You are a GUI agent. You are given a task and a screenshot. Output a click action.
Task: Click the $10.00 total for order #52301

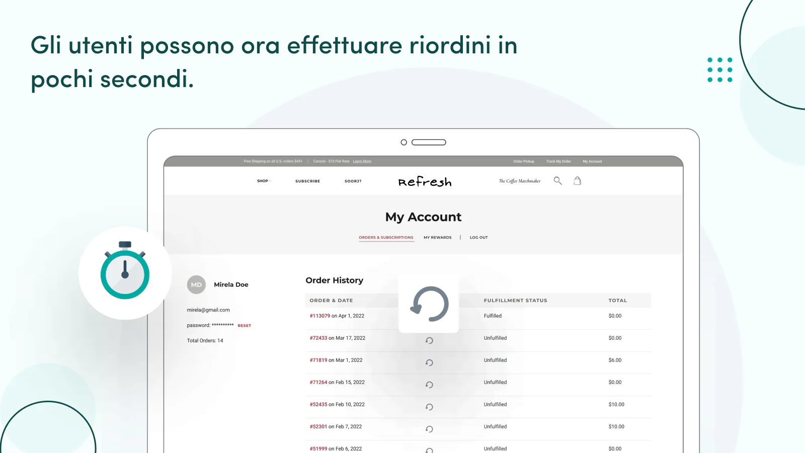coord(616,427)
